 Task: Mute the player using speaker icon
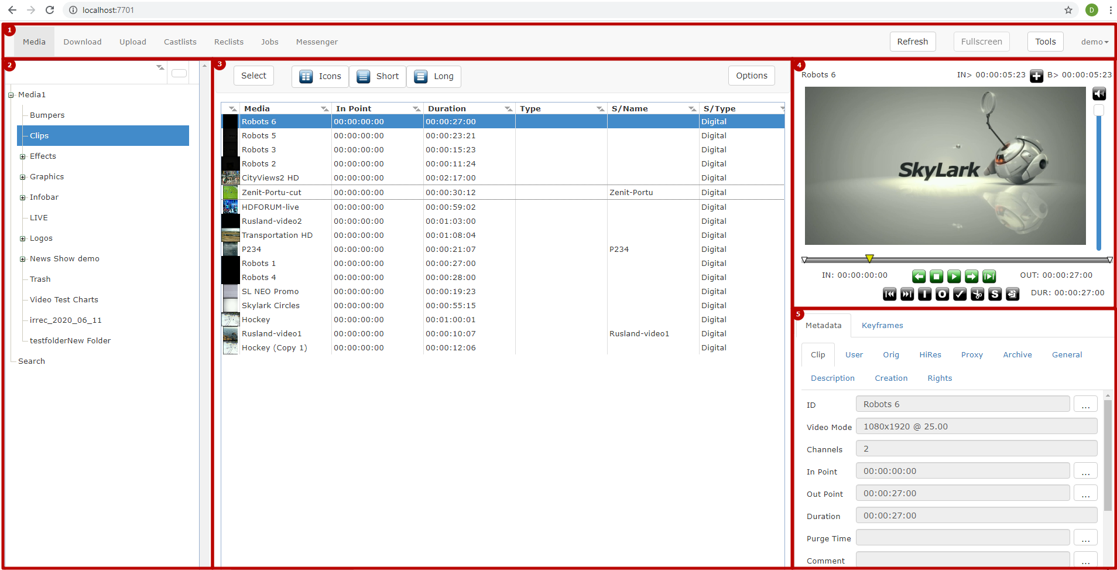1099,94
